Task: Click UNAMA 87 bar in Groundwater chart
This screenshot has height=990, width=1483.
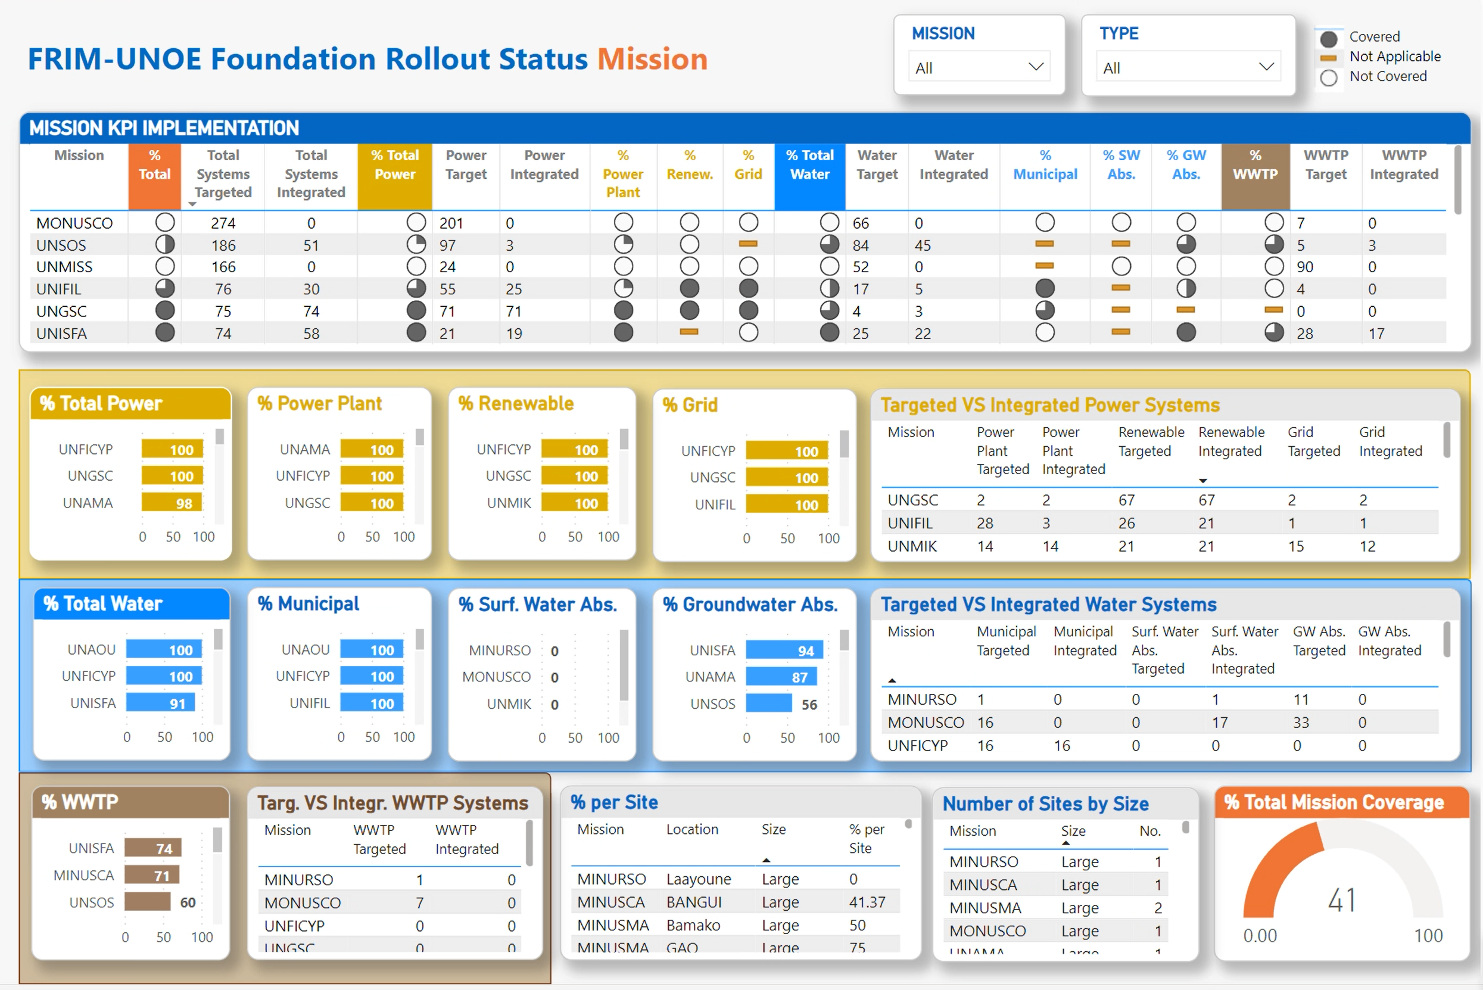Action: 781,677
